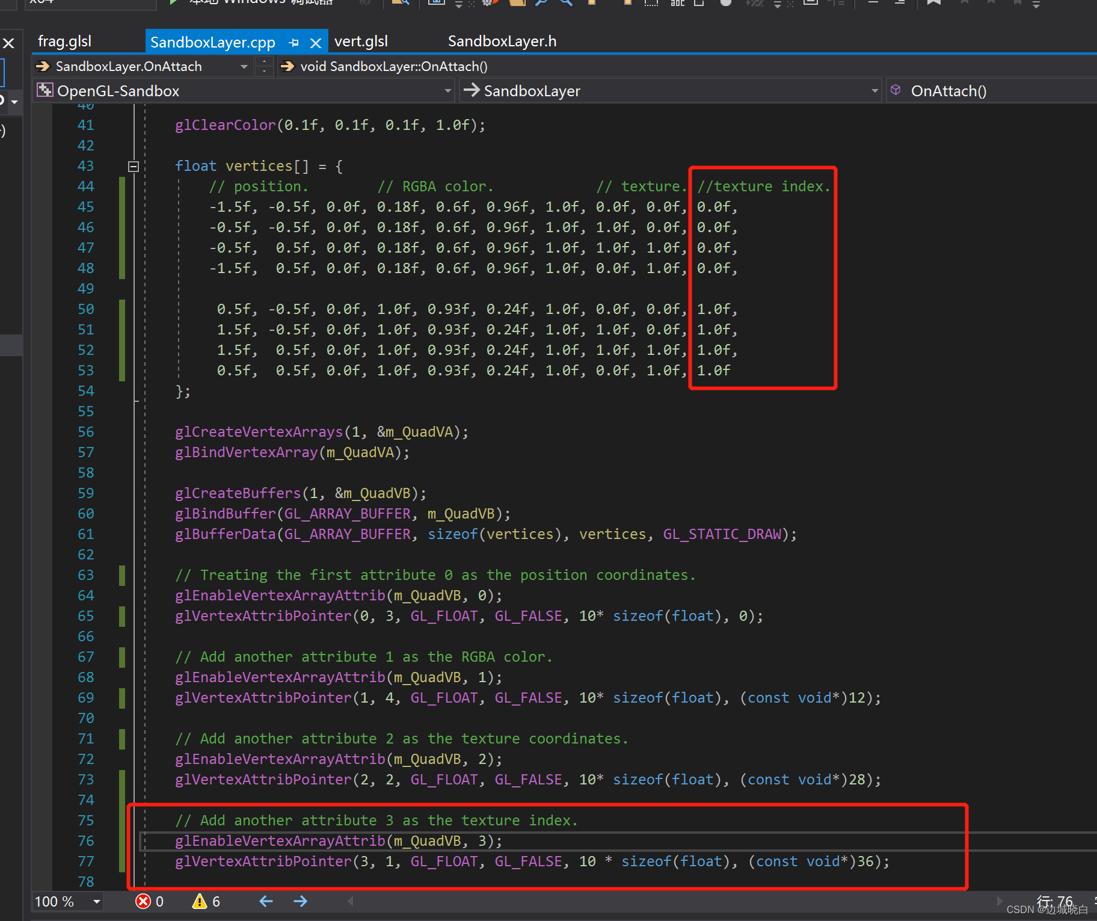Open the vert.glsl tab

[x=361, y=42]
